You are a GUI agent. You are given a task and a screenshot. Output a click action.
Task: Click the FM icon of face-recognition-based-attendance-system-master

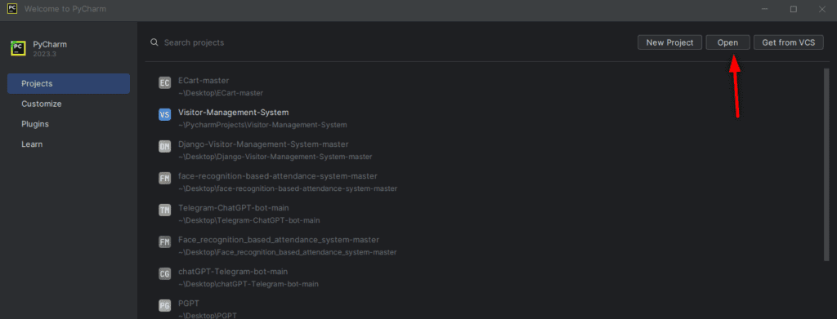pos(165,179)
